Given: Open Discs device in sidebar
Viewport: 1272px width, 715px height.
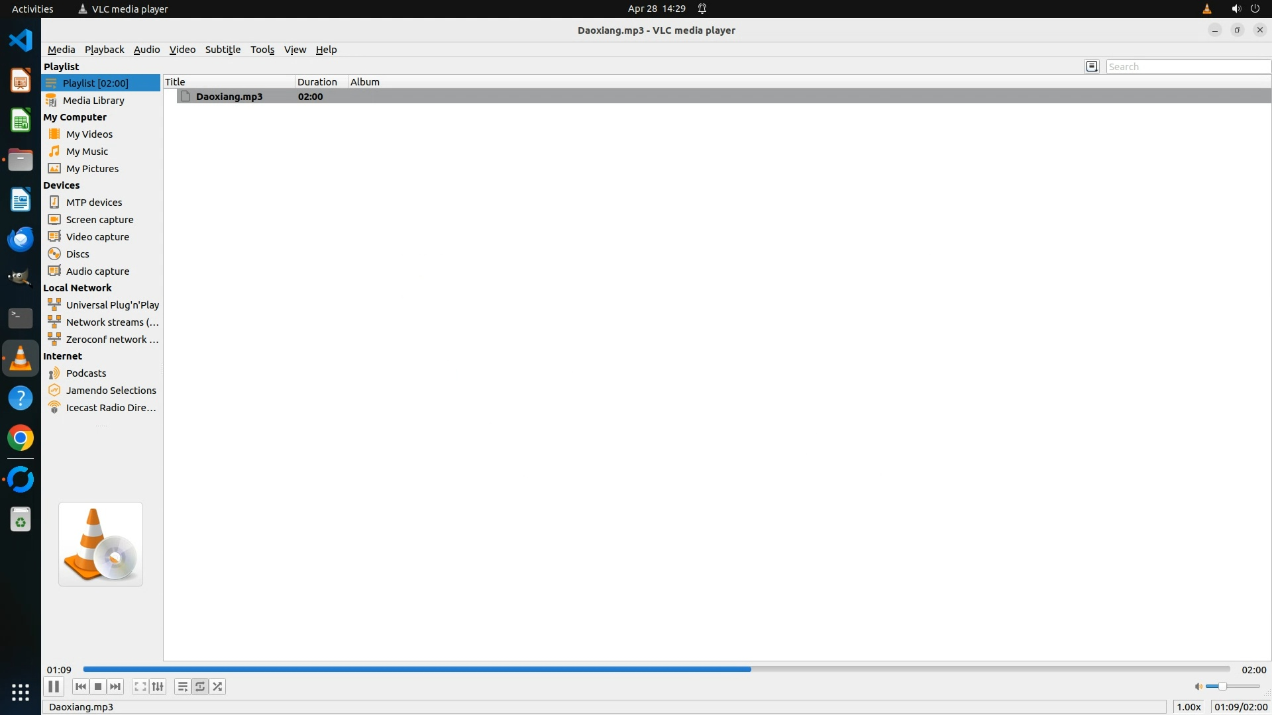Looking at the screenshot, I should pyautogui.click(x=78, y=254).
